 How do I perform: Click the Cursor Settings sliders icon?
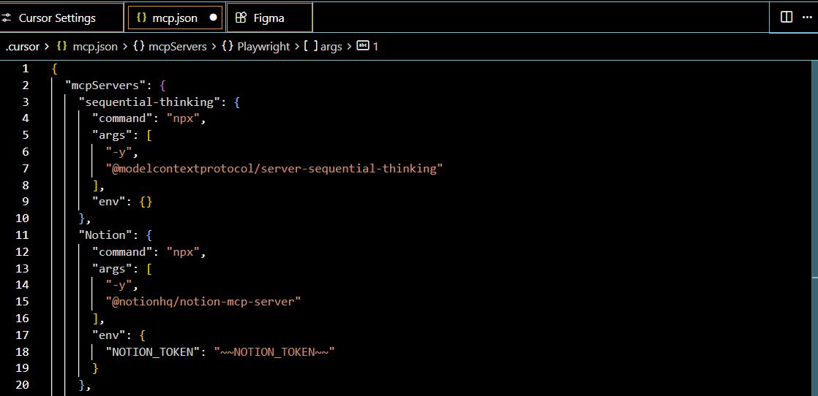[7, 18]
